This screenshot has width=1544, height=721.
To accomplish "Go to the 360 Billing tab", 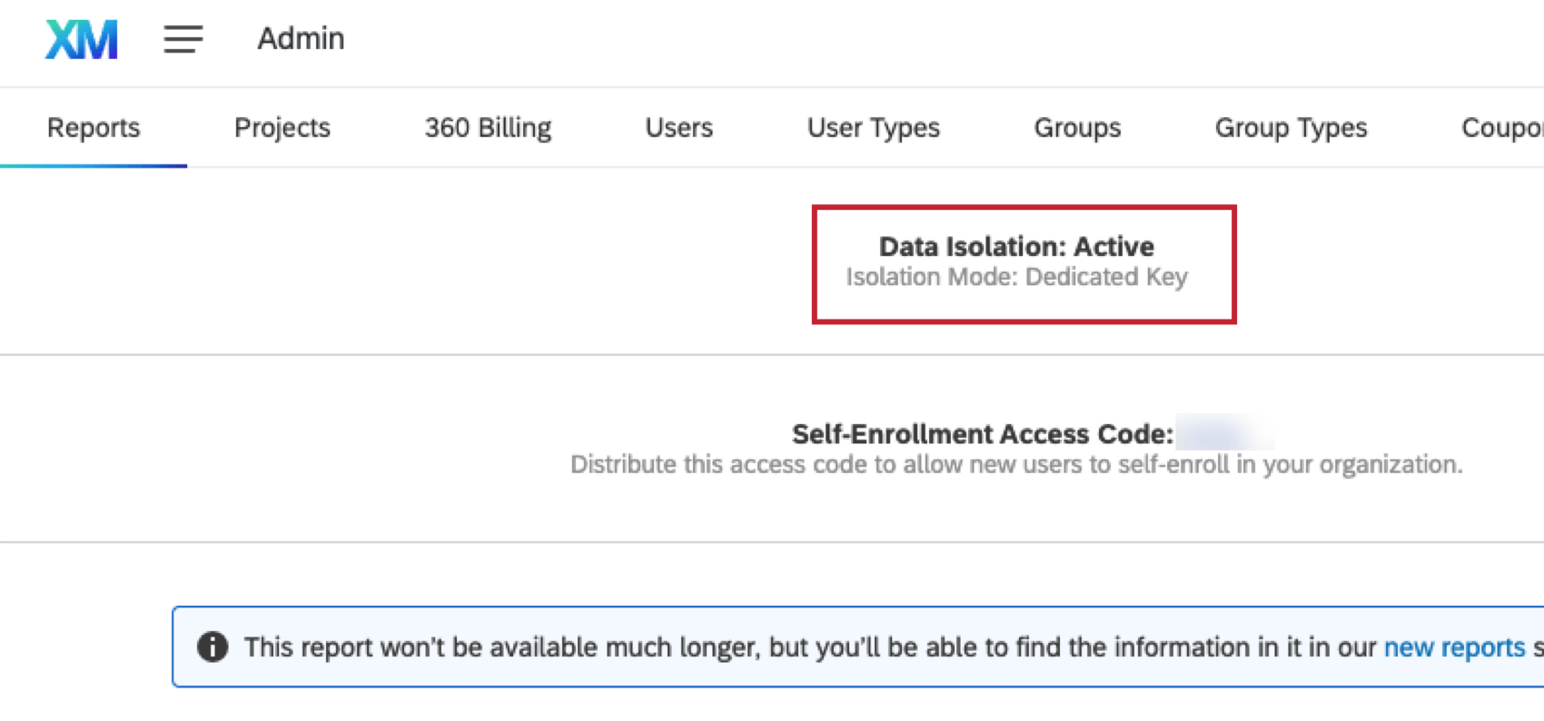I will pyautogui.click(x=488, y=128).
